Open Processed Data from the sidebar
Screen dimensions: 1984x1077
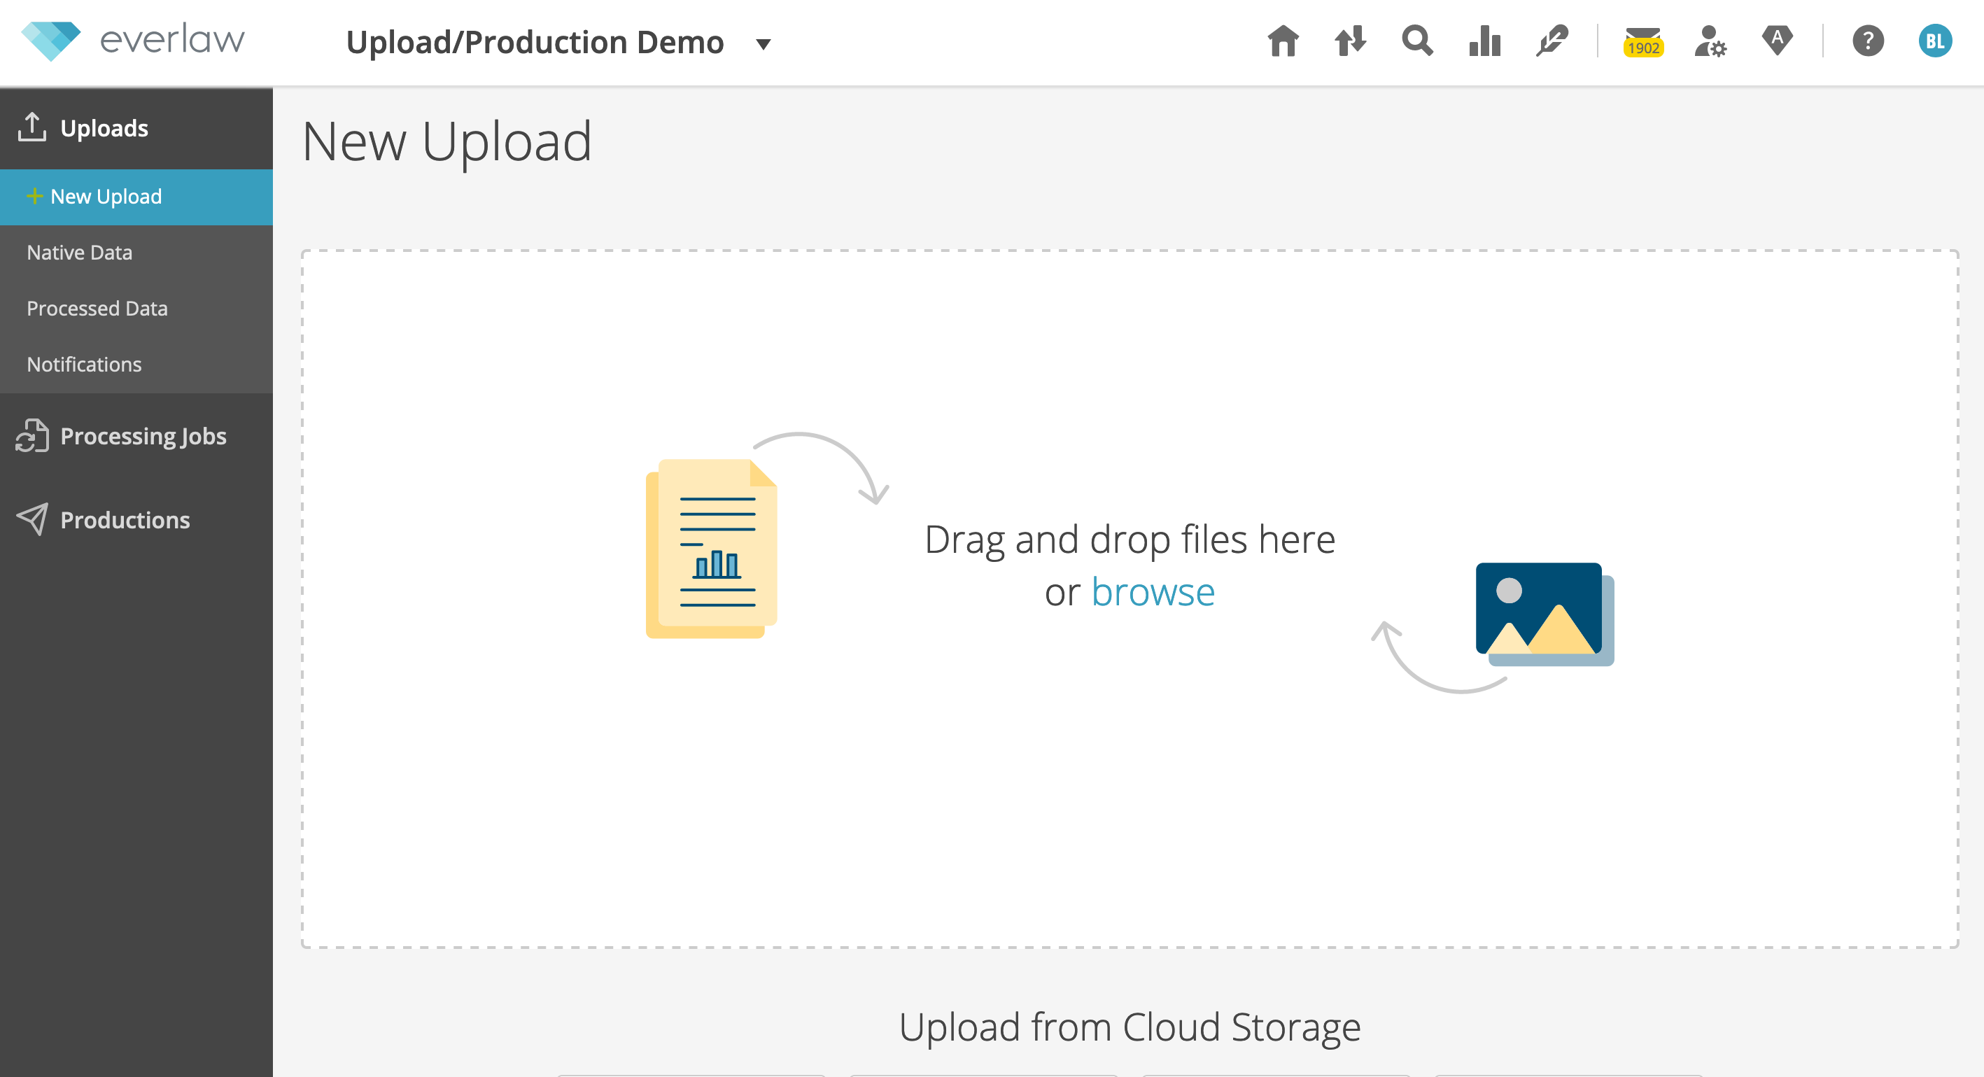tap(97, 308)
